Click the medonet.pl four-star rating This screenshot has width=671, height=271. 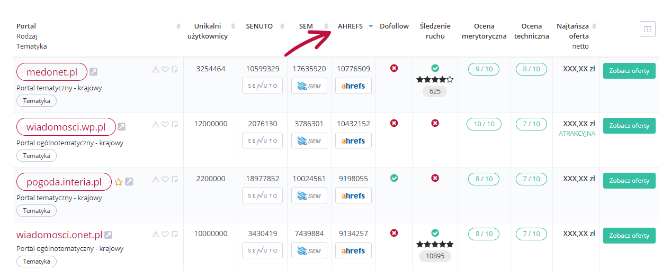435,80
